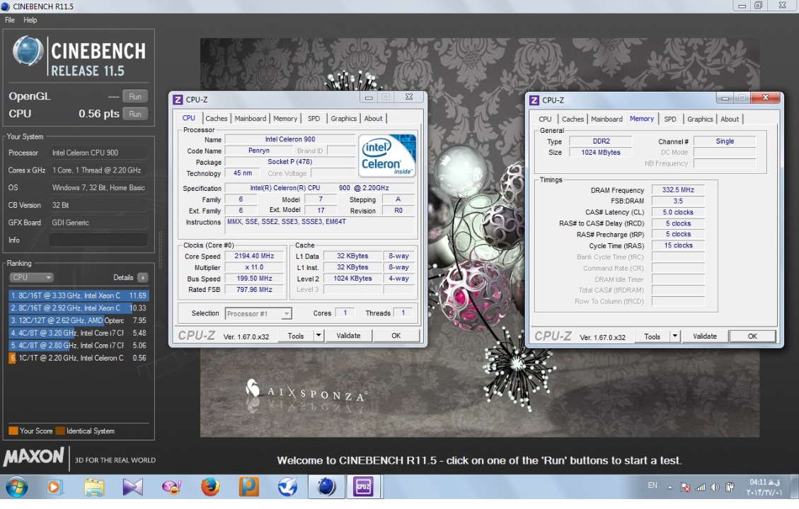Image resolution: width=799 pixels, height=509 pixels.
Task: Open the power battery tray icon
Action: [x=730, y=487]
